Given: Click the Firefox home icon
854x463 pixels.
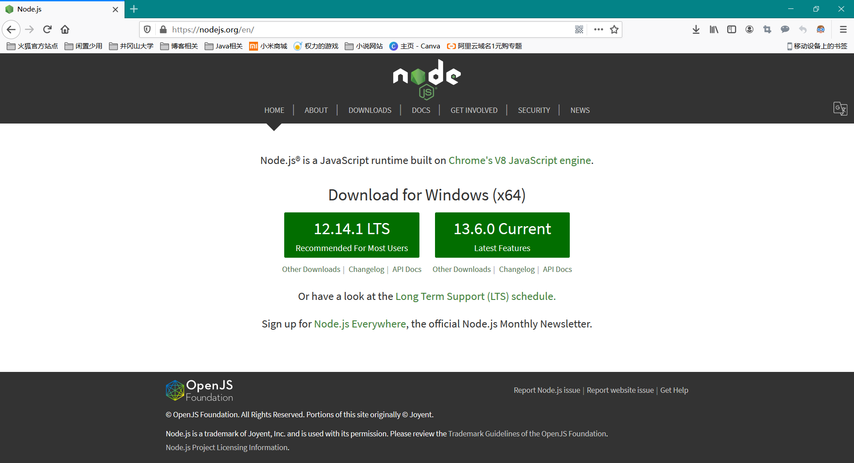Looking at the screenshot, I should click(65, 29).
